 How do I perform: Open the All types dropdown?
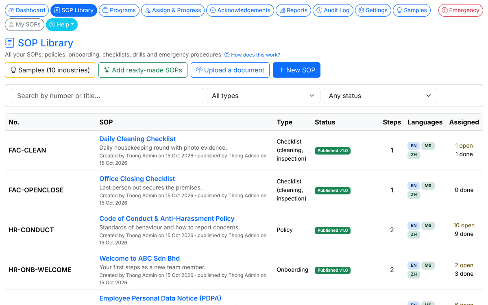click(x=264, y=96)
